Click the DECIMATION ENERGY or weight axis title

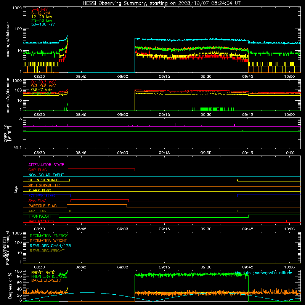click(6, 247)
